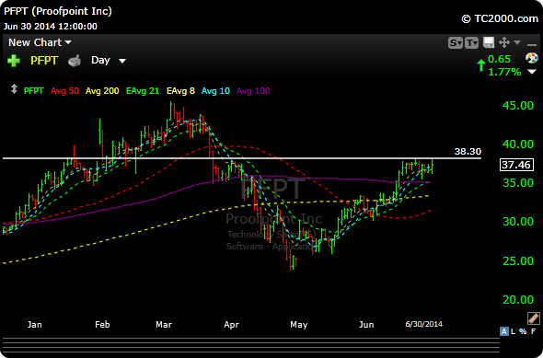
Task: Open the New Chart dropdown
Action: pos(40,42)
